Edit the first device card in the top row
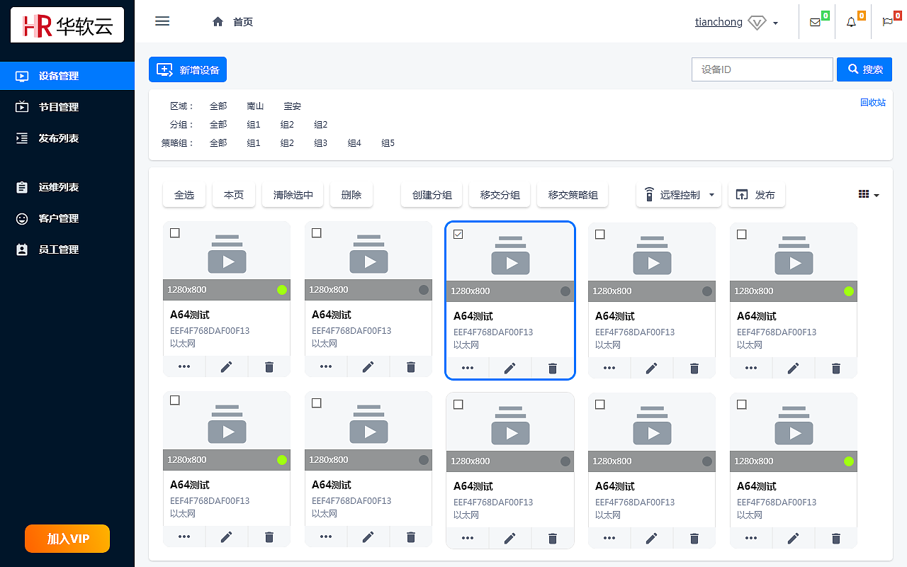The height and width of the screenshot is (567, 907). pos(227,366)
